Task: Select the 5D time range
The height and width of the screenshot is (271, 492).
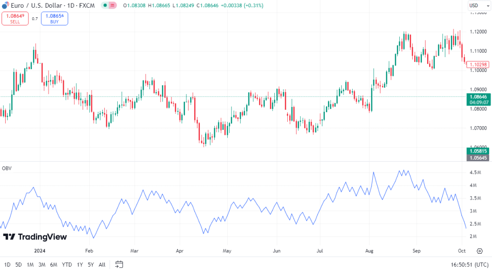Action: click(x=19, y=265)
